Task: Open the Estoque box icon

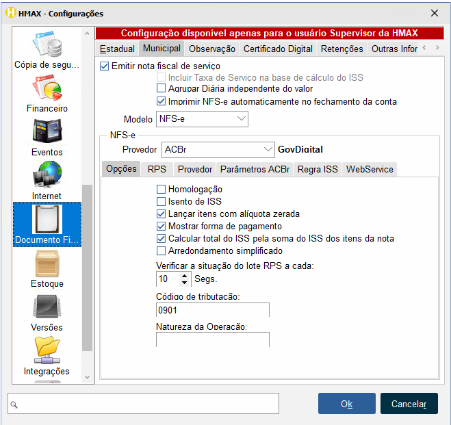Action: [47, 264]
